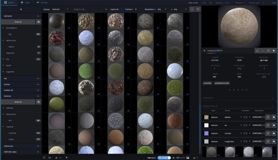Click the reset filters refresh icon
The height and width of the screenshot is (160, 278).
coord(198,9)
